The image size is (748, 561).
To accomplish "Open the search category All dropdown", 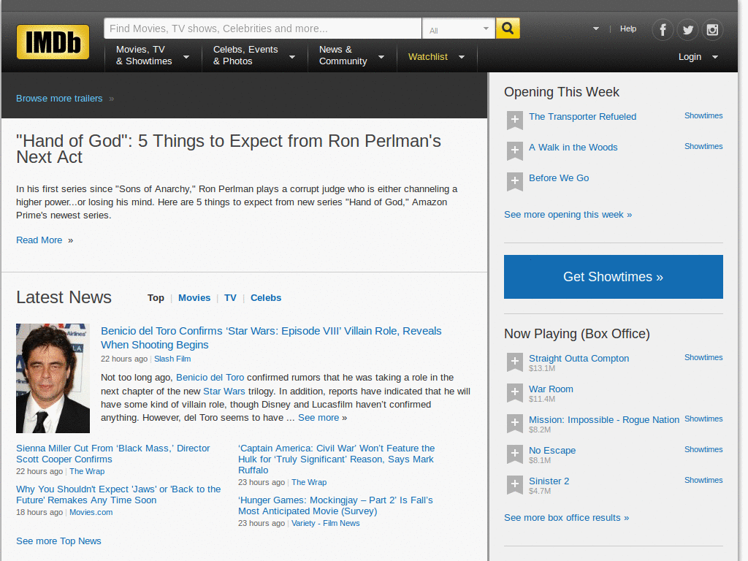I will pyautogui.click(x=459, y=28).
